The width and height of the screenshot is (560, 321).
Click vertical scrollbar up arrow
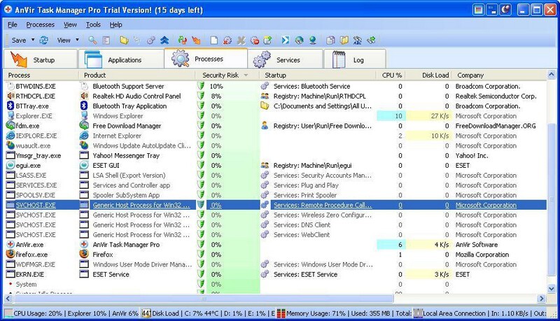click(x=552, y=75)
